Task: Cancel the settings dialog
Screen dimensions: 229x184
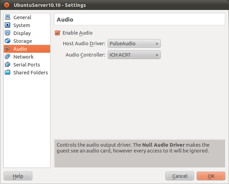Action: [180, 176]
